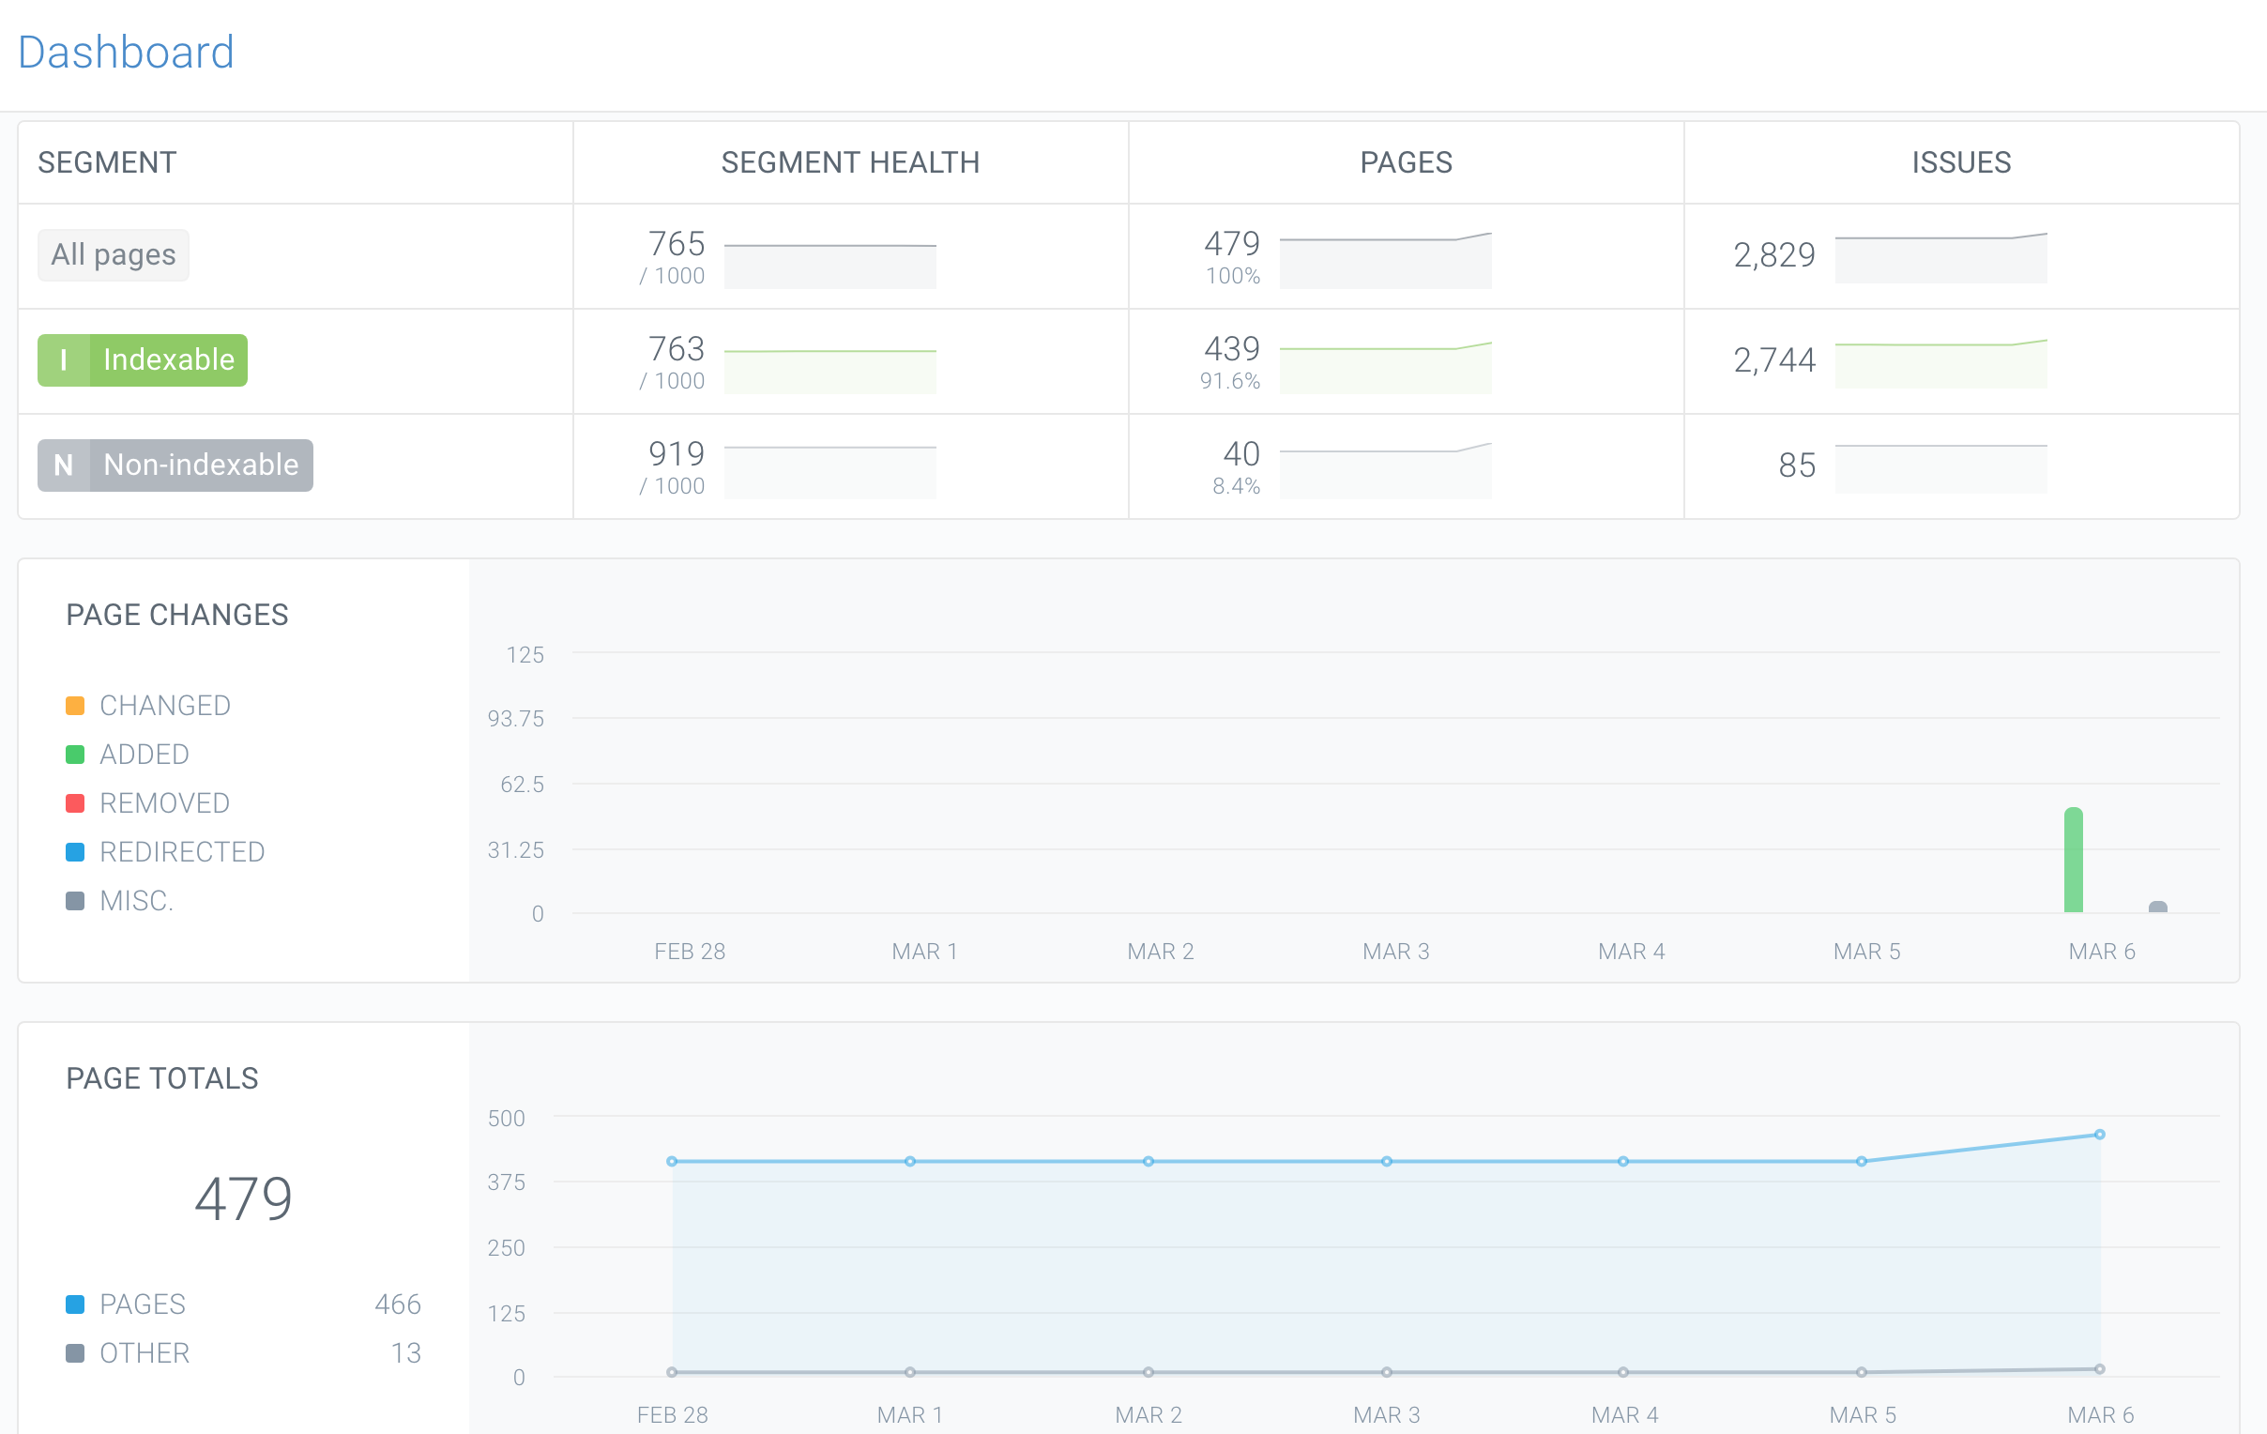Click the 91.6% pages share for Indexable
This screenshot has width=2267, height=1434.
tap(1229, 381)
